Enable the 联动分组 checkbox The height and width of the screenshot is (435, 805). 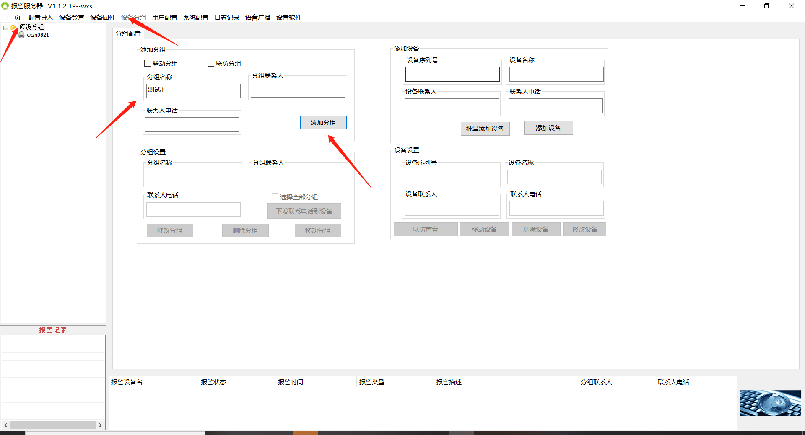[148, 63]
